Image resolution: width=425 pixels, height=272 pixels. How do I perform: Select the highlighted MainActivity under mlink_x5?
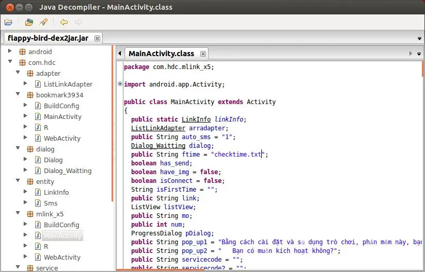pos(62,236)
